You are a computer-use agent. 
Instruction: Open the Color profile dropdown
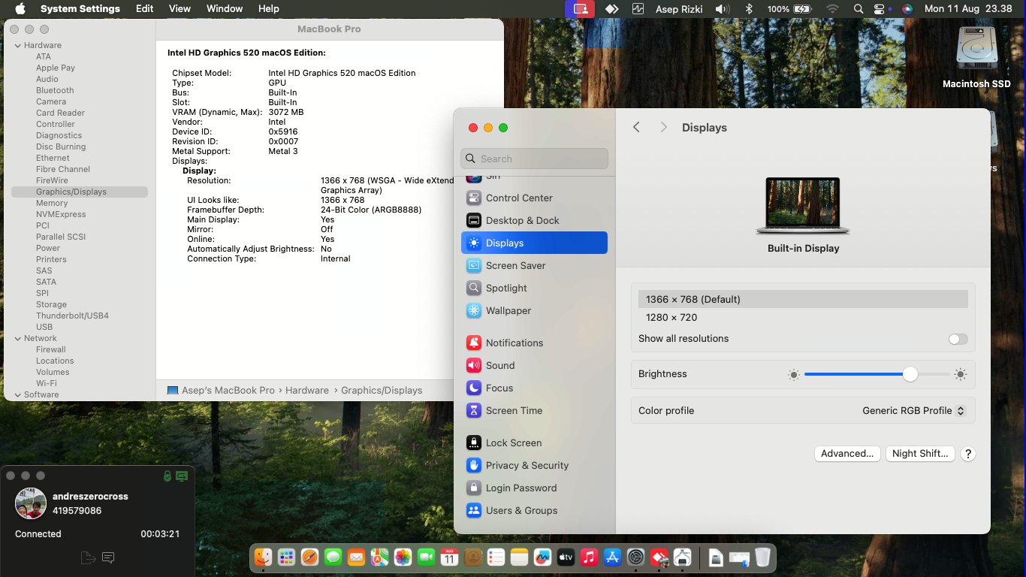(x=913, y=411)
